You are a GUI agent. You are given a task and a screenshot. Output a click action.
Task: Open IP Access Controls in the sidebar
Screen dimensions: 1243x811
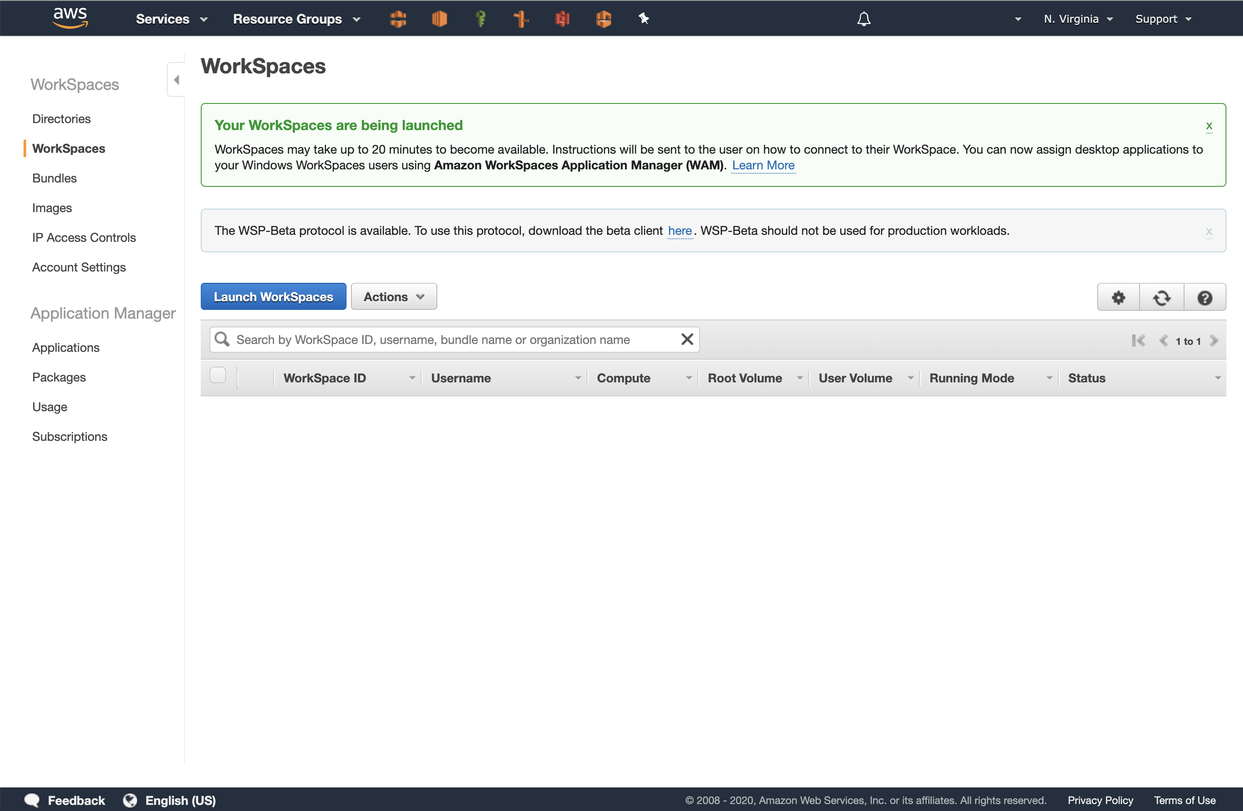(x=83, y=237)
